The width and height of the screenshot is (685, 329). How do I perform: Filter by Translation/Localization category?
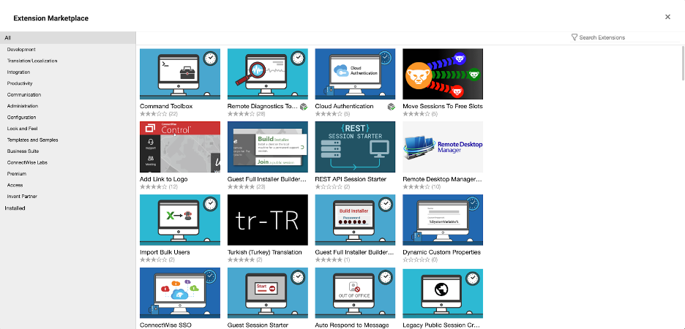click(32, 61)
